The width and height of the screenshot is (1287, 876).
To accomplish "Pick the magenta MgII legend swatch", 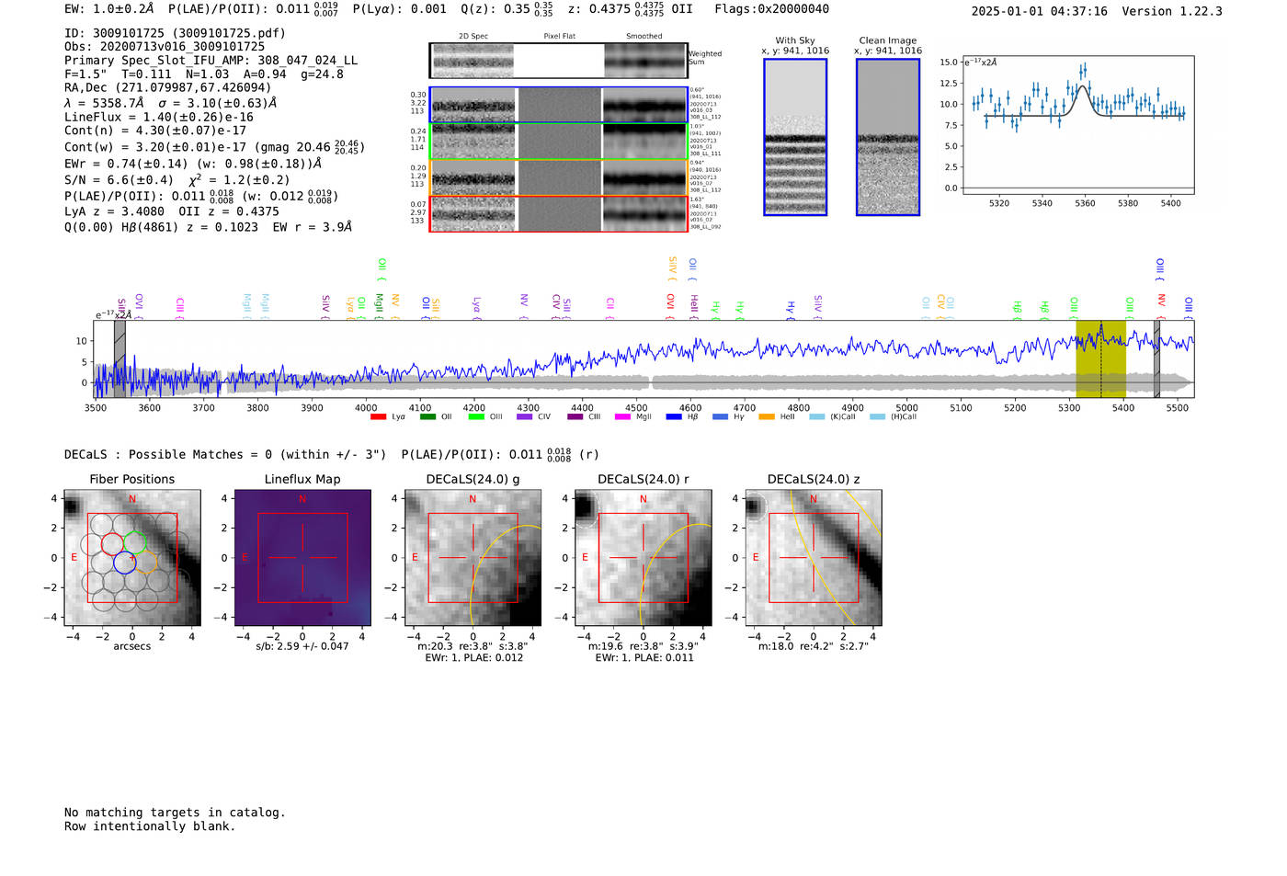I will [x=622, y=417].
